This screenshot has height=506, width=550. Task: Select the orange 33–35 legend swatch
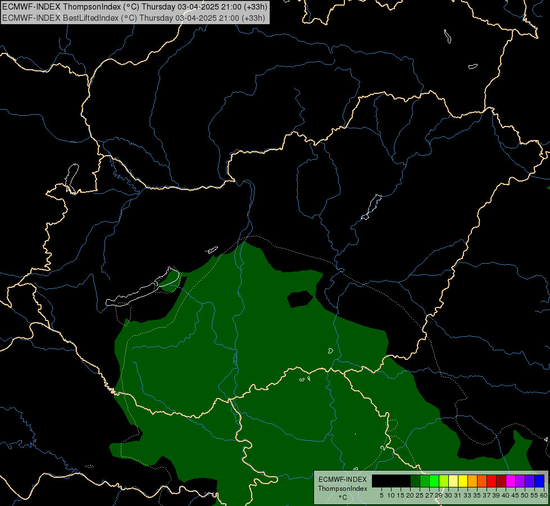click(x=472, y=481)
